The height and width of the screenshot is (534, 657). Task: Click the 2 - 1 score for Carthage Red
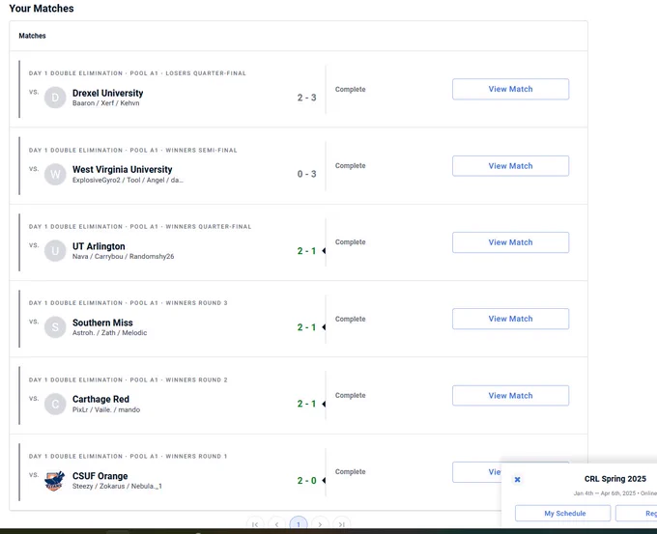coord(306,404)
